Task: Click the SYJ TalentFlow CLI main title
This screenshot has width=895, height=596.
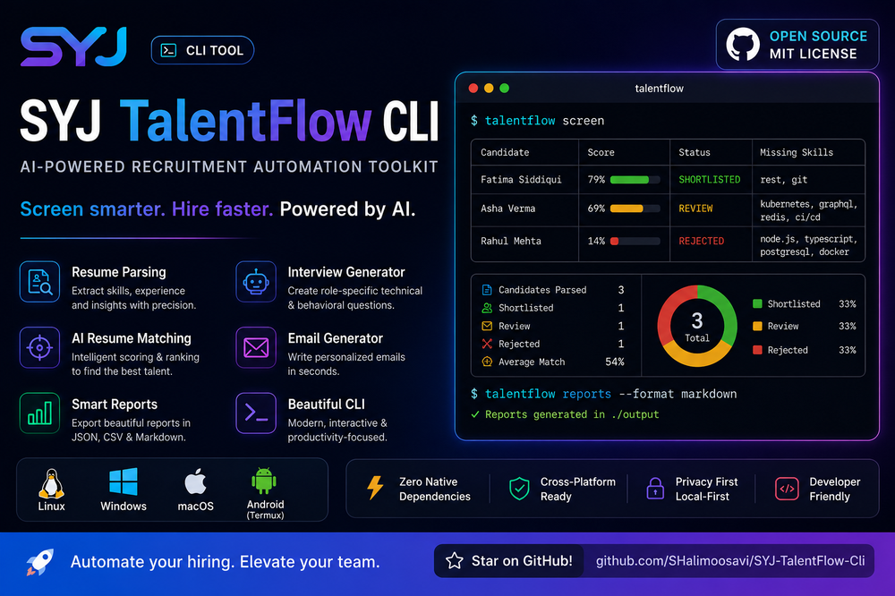Action: [x=229, y=121]
